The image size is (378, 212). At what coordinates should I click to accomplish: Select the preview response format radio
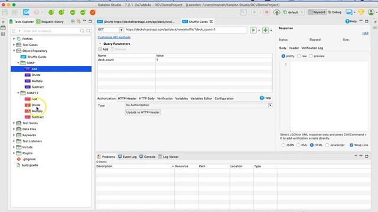[x=311, y=56]
